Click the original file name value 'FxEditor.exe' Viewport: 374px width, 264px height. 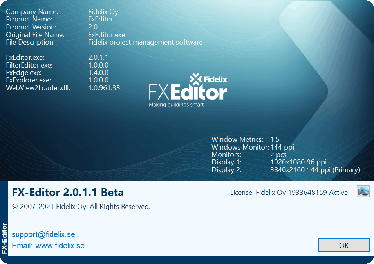107,35
